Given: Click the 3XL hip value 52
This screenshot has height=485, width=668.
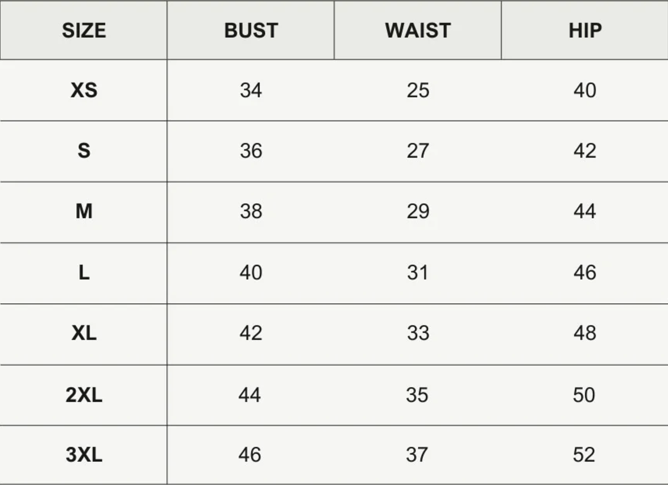Looking at the screenshot, I should 584,454.
